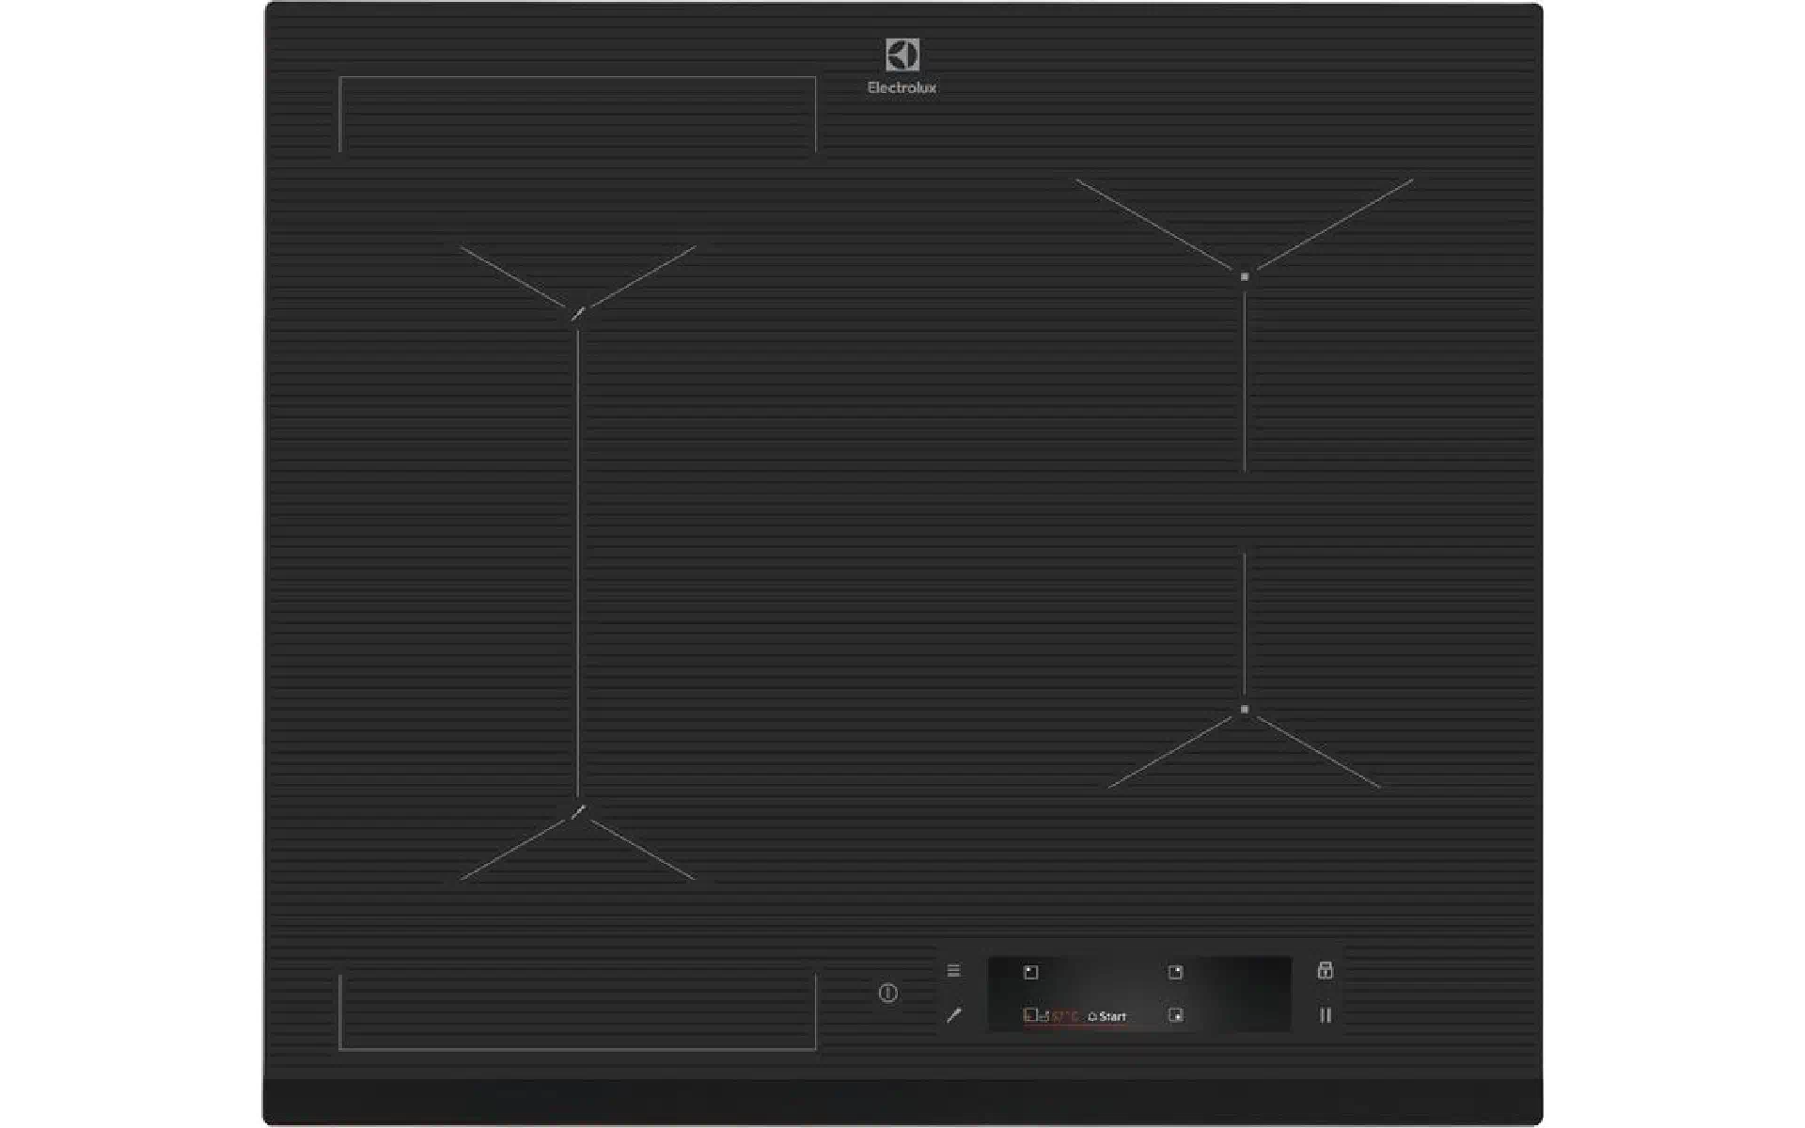Select the rear-right cooking zone icon
Screen dimensions: 1805x1128
pyautogui.click(x=1175, y=972)
